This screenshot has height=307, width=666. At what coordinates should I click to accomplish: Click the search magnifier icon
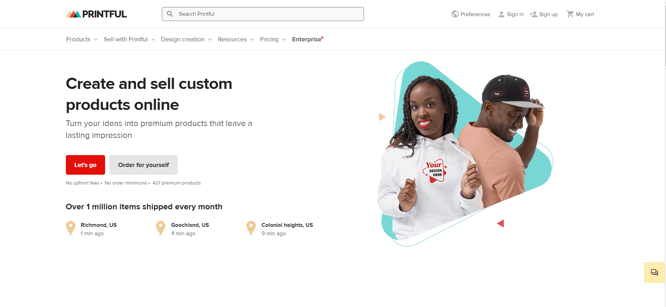point(170,14)
